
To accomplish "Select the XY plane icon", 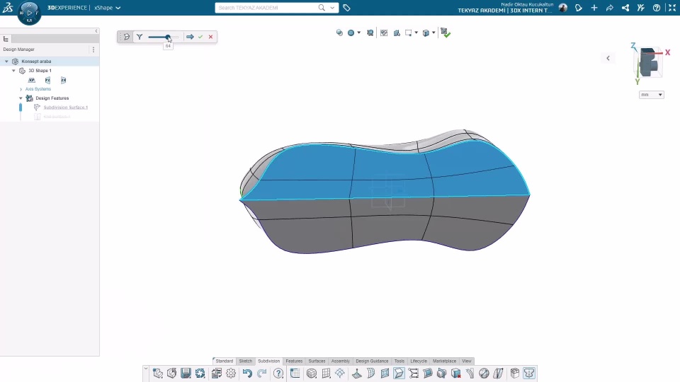I will tap(32, 81).
